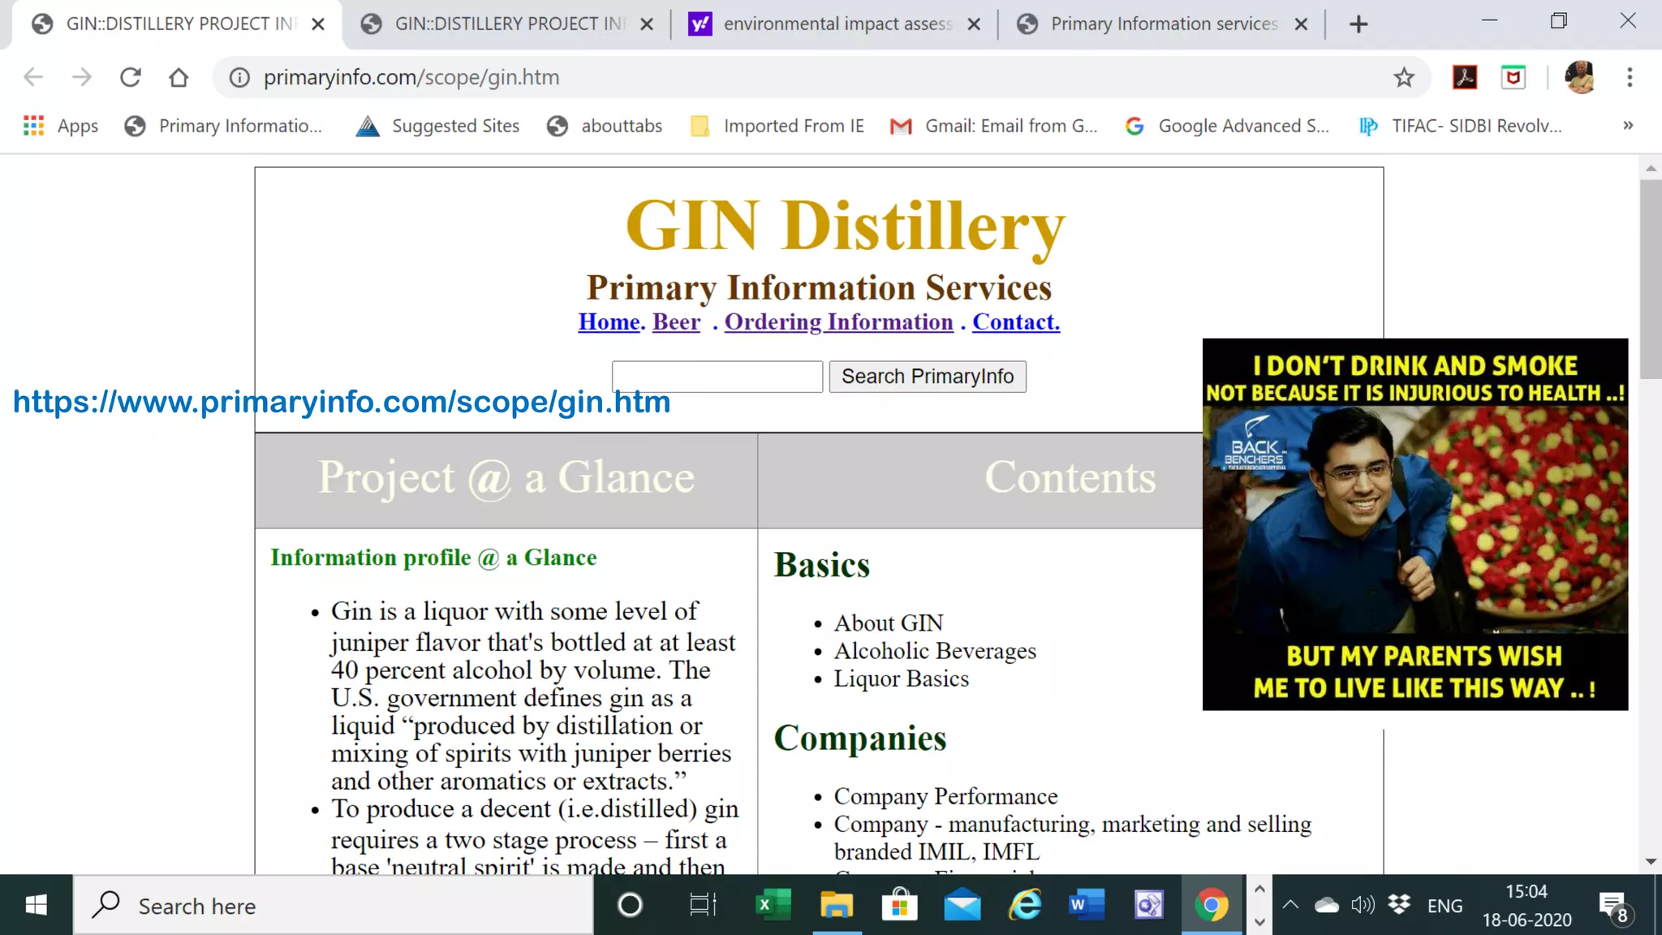The image size is (1662, 935).
Task: Open Microsoft Store from taskbar
Action: 899,905
